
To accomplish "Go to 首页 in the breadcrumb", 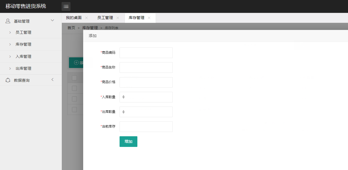I will [71, 28].
